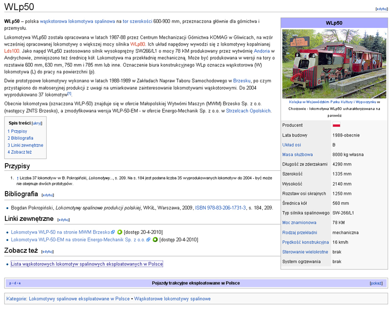Click external link icon after Energo-Mechanik Sp. z o.o.
392x310 pixels.
pos(148,239)
